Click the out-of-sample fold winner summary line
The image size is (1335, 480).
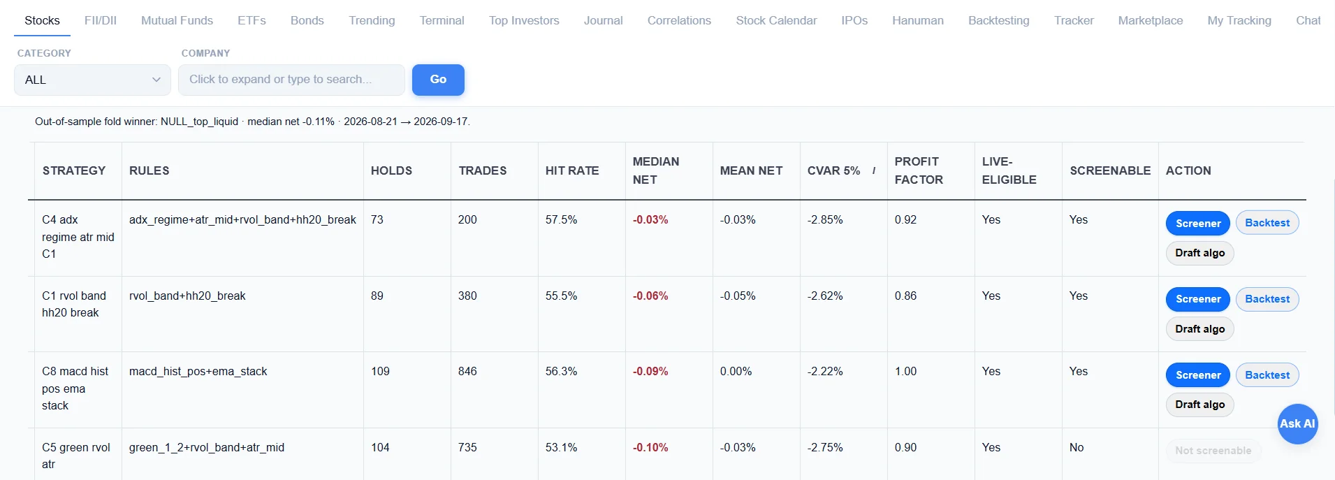[x=252, y=122]
